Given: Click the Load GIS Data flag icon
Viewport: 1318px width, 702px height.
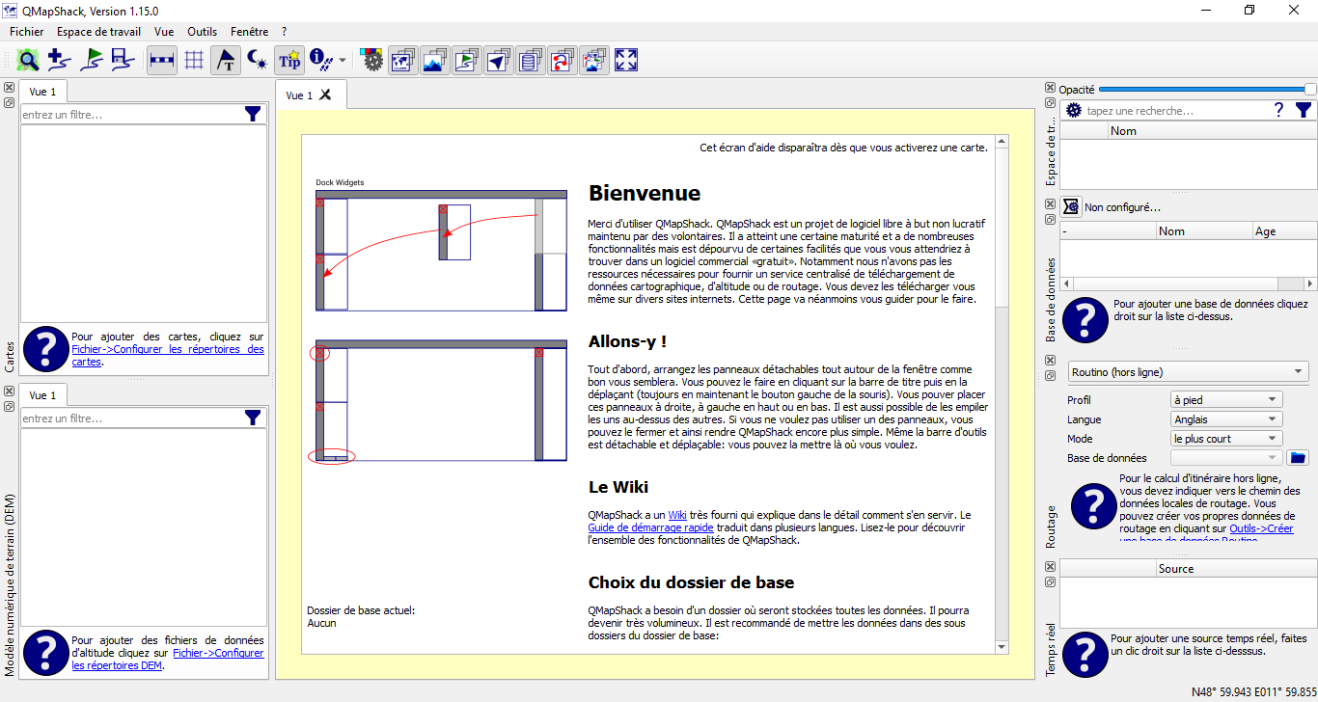Looking at the screenshot, I should point(92,60).
